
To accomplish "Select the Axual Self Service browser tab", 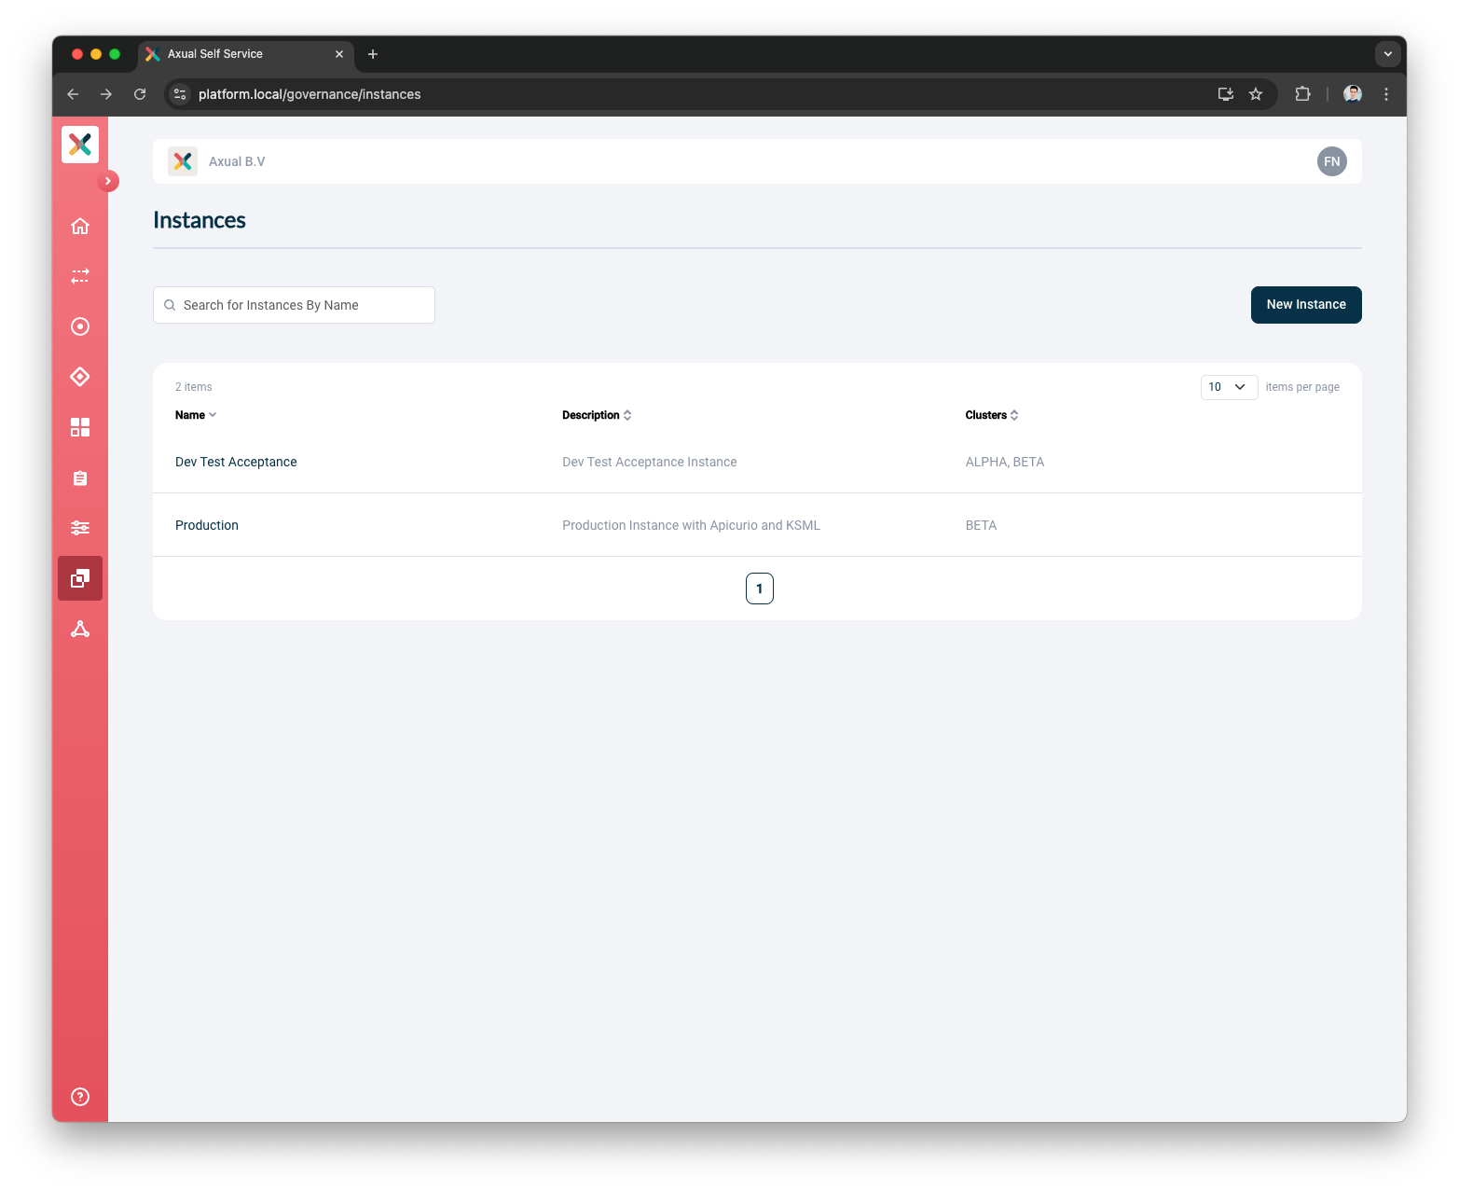I will point(246,54).
